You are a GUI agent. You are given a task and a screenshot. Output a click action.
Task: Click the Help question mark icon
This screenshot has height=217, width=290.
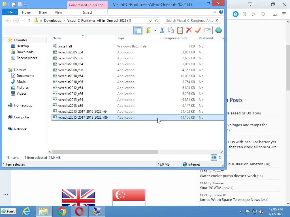click(x=221, y=12)
